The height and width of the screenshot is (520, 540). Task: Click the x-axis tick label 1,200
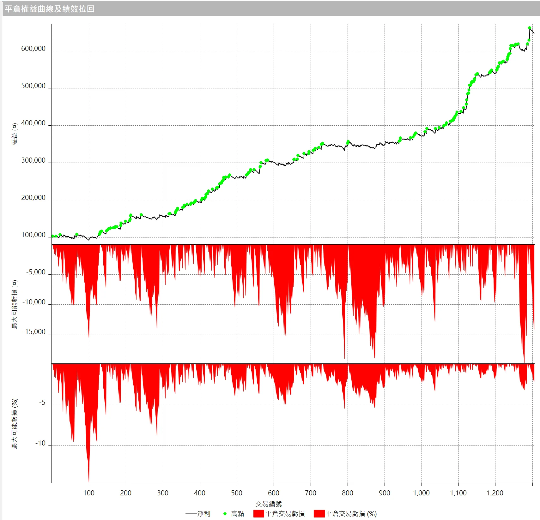(x=495, y=493)
